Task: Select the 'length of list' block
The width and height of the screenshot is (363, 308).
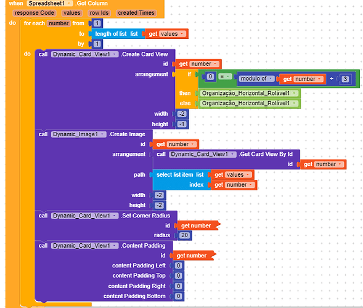Action: click(x=117, y=34)
